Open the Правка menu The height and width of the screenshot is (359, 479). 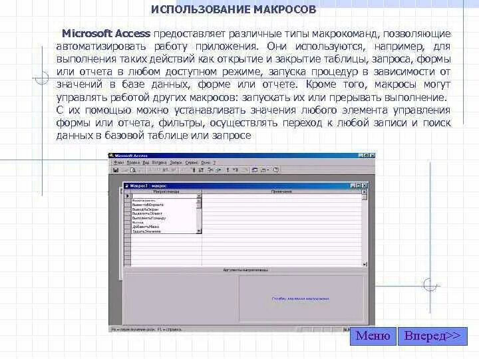133,163
